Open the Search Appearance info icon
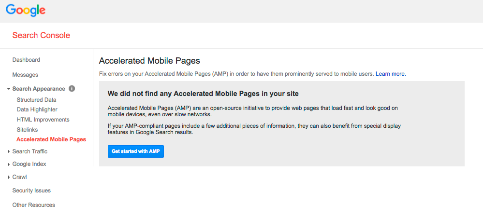Image resolution: width=483 pixels, height=218 pixels. (72, 89)
